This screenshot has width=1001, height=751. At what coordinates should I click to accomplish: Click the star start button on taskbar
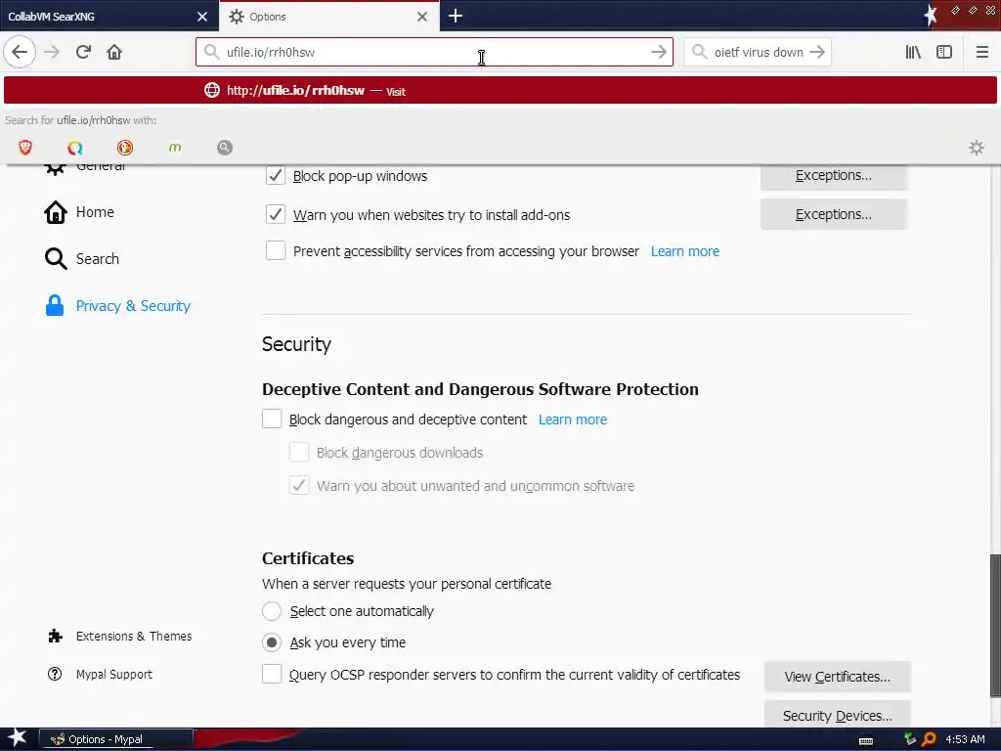17,738
